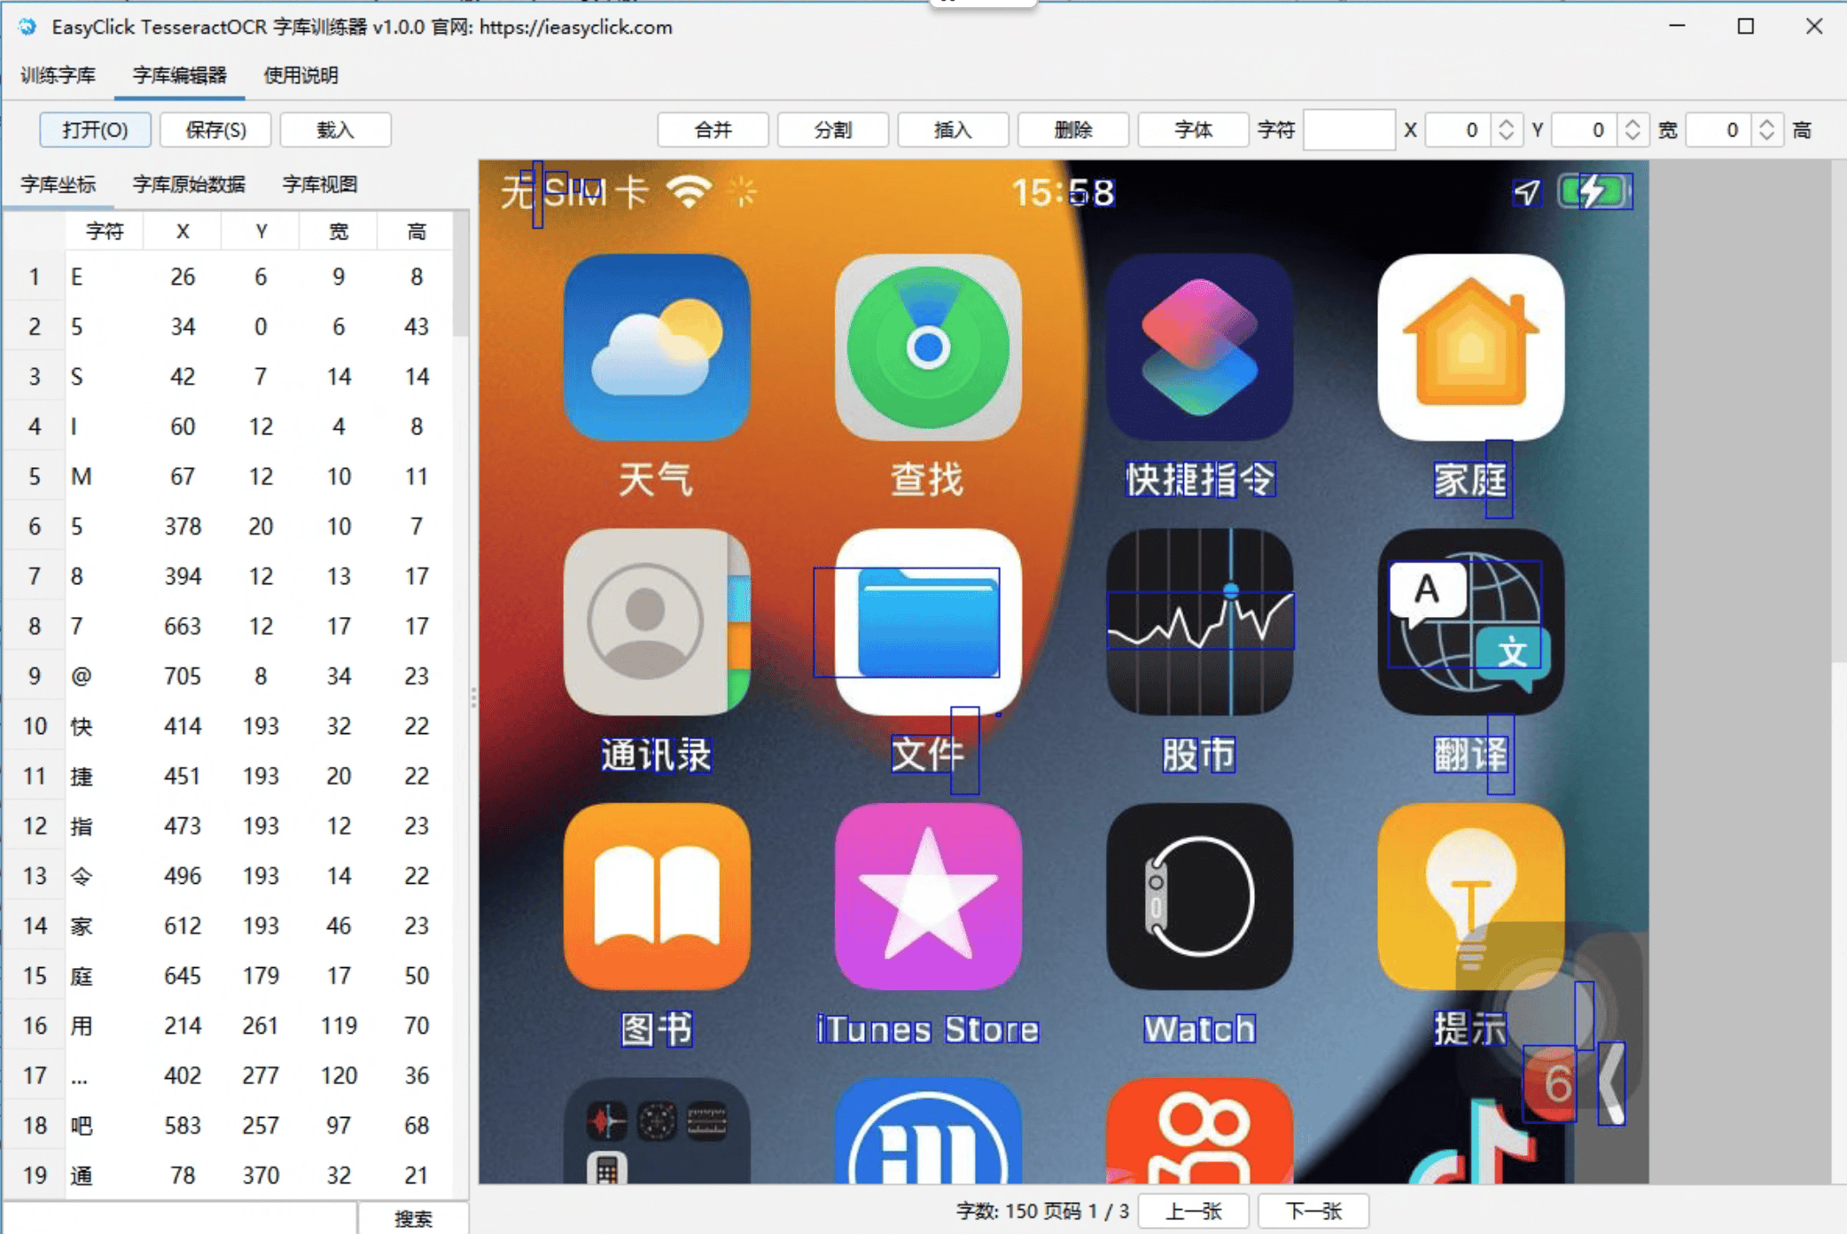Image resolution: width=1847 pixels, height=1234 pixels.
Task: Click the character table vertical scrollbar
Action: (x=460, y=275)
